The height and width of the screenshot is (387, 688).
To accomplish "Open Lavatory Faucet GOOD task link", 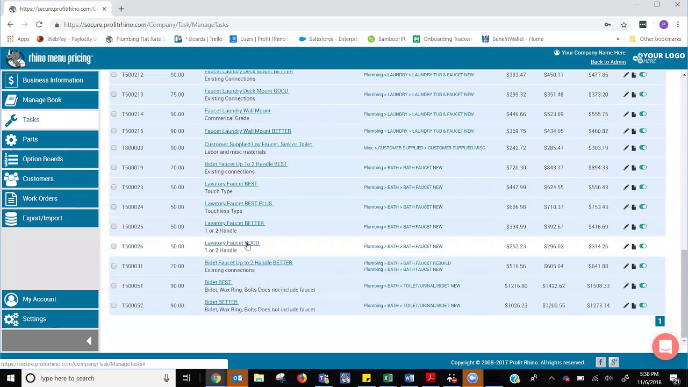I will click(x=232, y=243).
